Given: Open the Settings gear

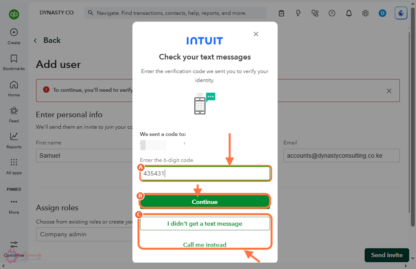Looking at the screenshot, I should tap(365, 13).
